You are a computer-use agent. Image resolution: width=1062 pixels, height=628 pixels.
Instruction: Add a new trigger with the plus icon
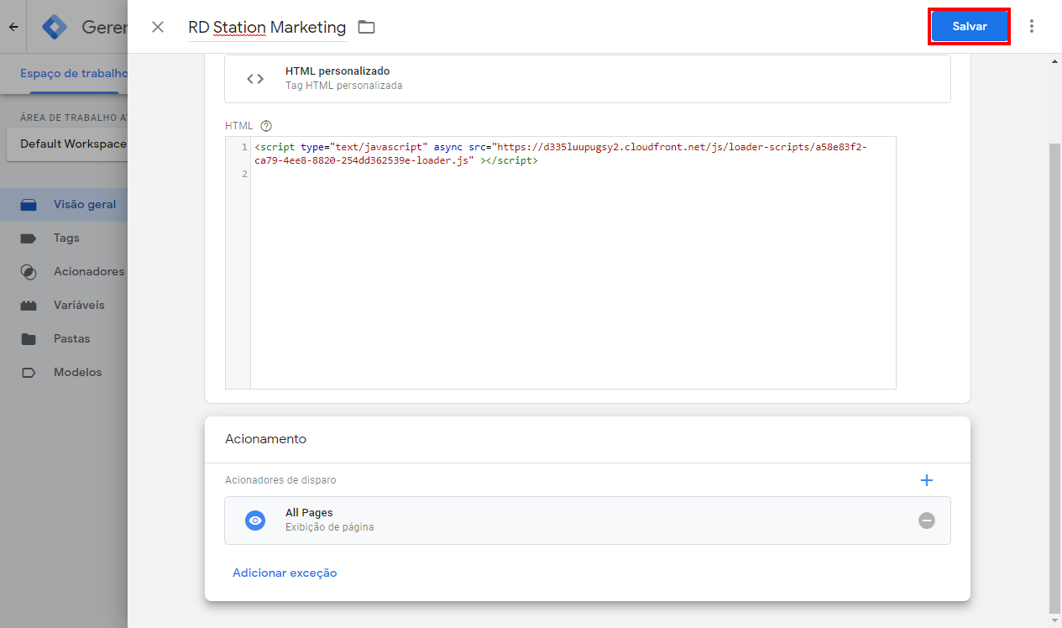click(927, 480)
